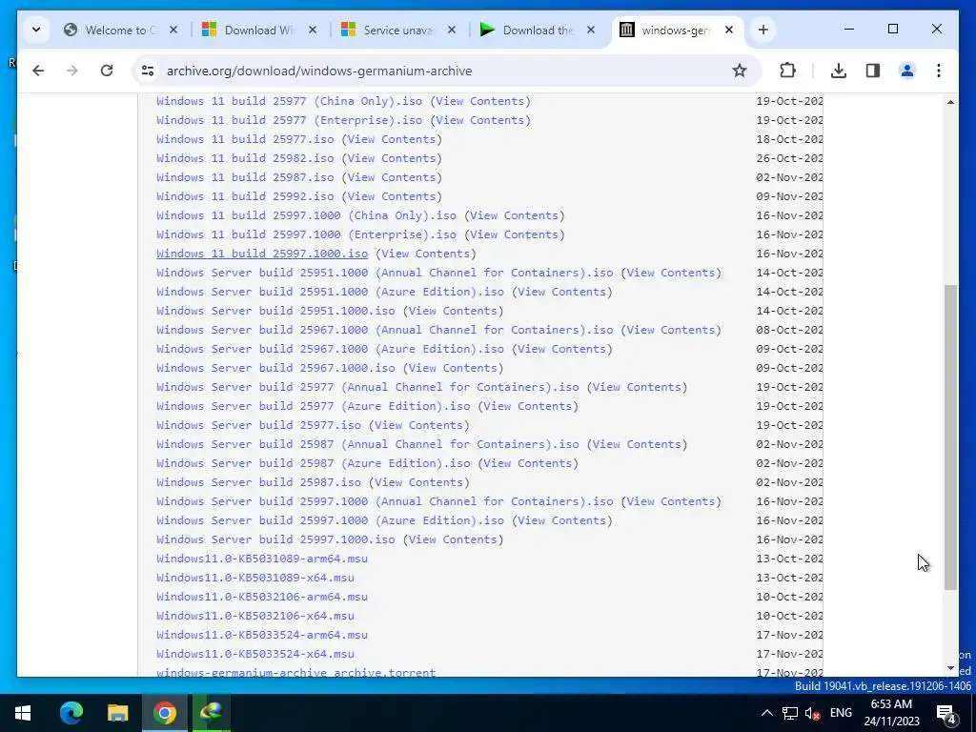
Task: Download Windows11.0-KB5032106-x64.msu
Action: click(255, 616)
